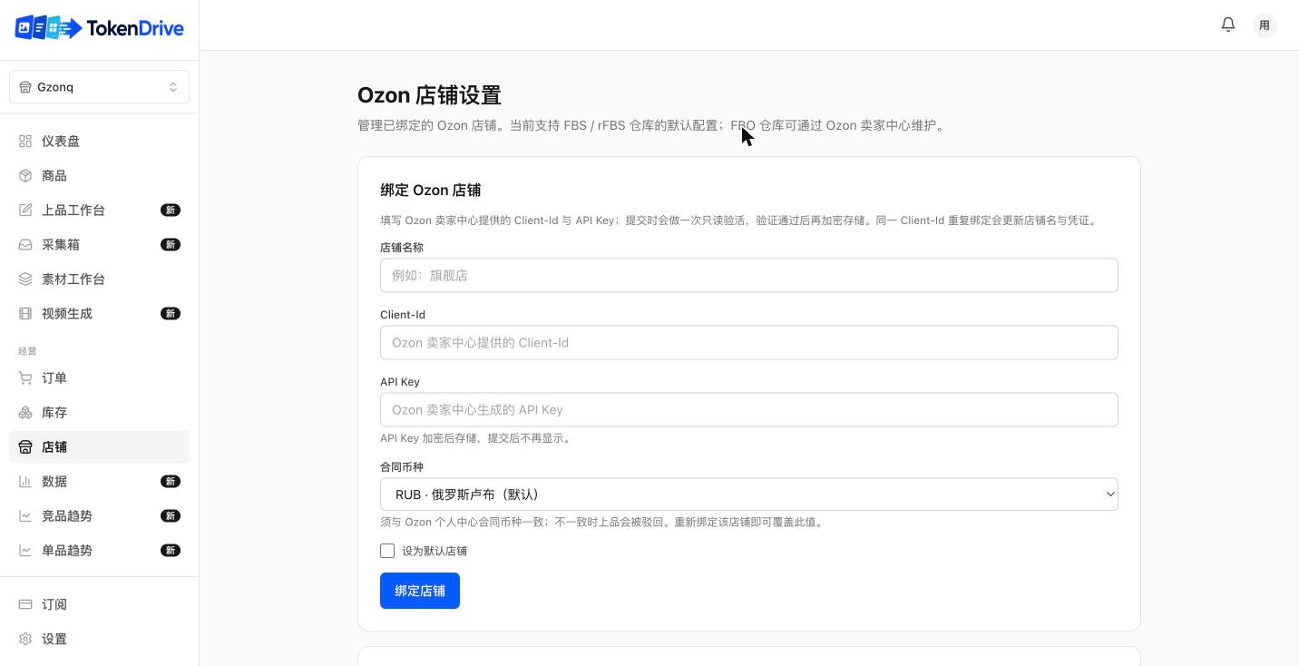Open 上品工作台 in the sidebar
The image size is (1299, 666).
pos(100,210)
